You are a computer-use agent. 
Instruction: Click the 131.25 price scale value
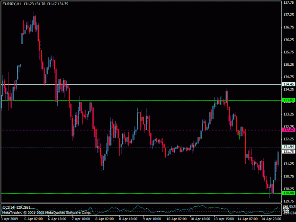pyautogui.click(x=288, y=164)
